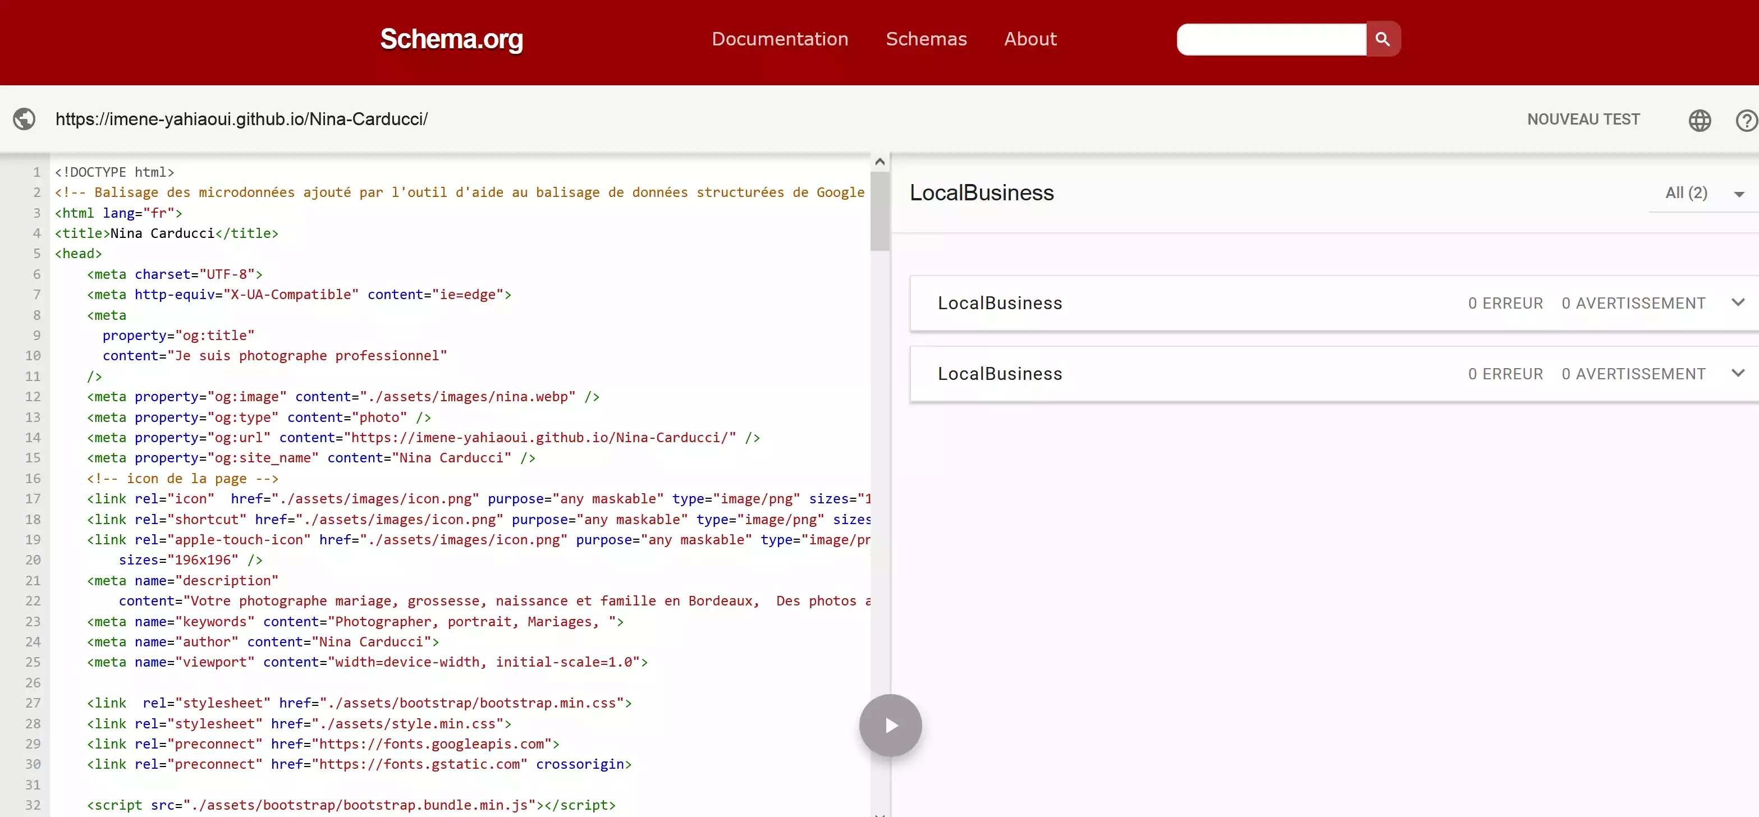Open the About menu

[1030, 39]
